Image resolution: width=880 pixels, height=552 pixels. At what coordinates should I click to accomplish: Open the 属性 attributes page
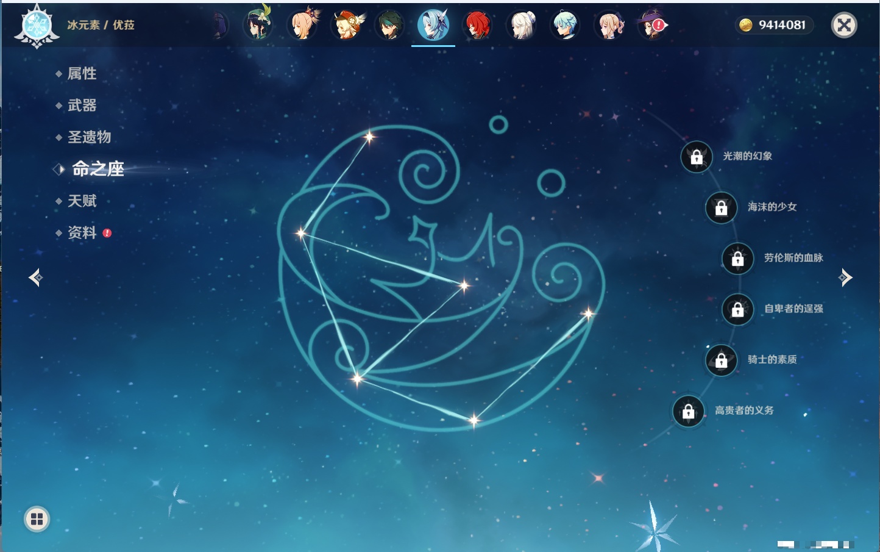click(82, 74)
